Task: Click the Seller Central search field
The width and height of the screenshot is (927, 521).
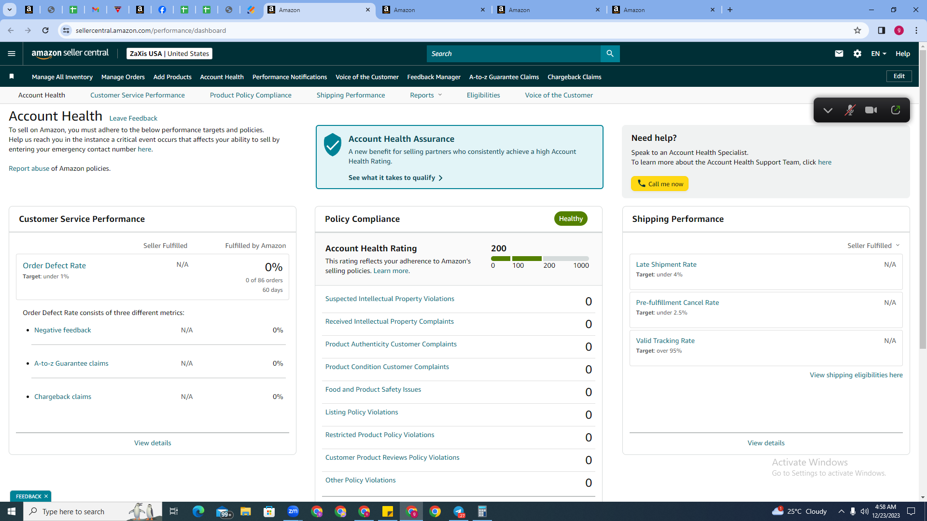Action: 514,54
